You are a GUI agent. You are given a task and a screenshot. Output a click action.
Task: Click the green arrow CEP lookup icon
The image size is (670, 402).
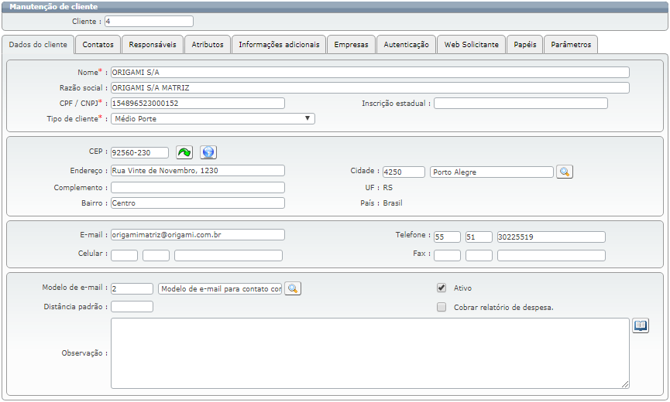click(x=184, y=152)
